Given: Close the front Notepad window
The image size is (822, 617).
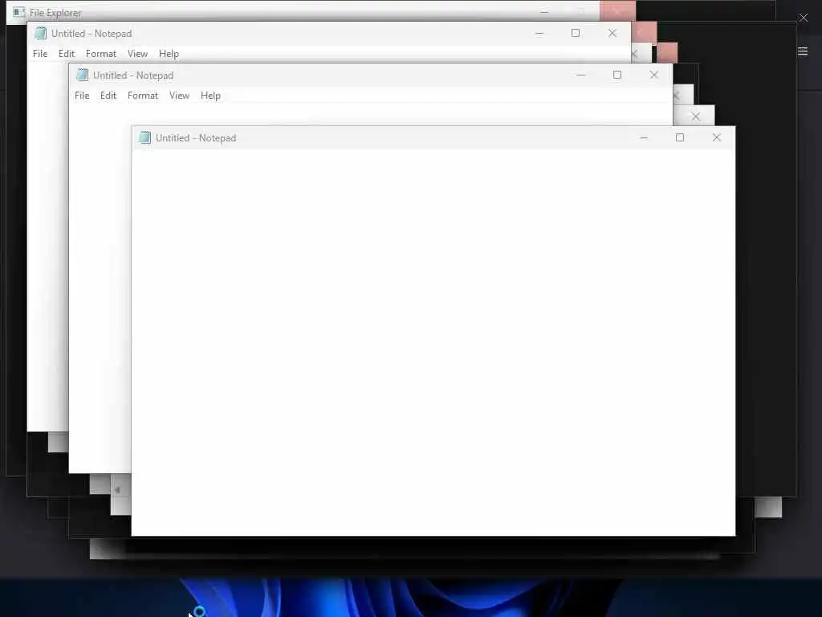Looking at the screenshot, I should coord(717,137).
